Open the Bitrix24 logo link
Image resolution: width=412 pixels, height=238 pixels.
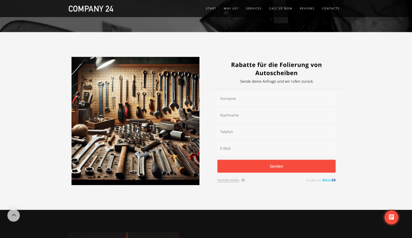[x=329, y=180]
